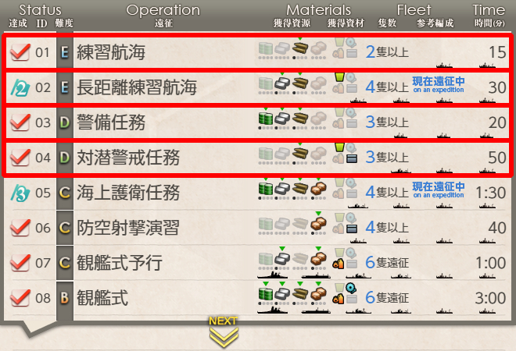Open expedition 練習航海
This screenshot has width=516, height=351.
[111, 52]
